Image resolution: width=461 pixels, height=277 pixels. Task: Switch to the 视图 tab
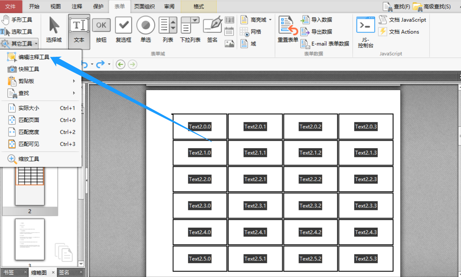pos(56,6)
